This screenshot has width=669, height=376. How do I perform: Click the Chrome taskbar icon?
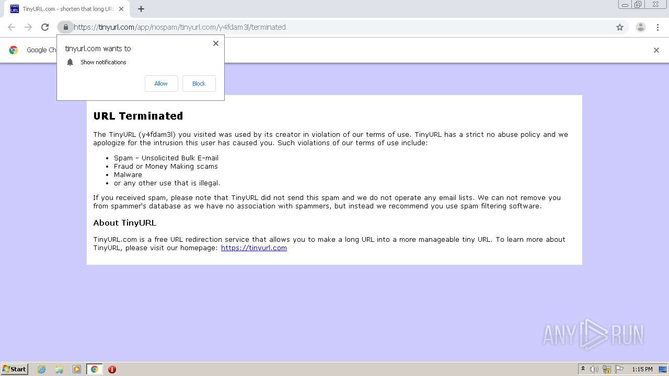pyautogui.click(x=94, y=369)
